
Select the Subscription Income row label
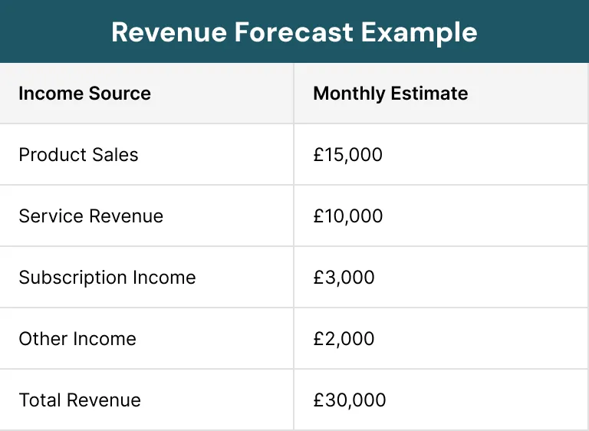click(107, 278)
